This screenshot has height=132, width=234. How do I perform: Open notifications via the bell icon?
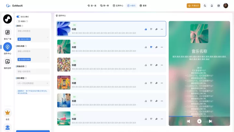[212, 6]
